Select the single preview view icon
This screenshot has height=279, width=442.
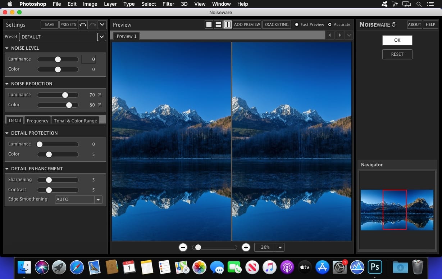point(209,24)
